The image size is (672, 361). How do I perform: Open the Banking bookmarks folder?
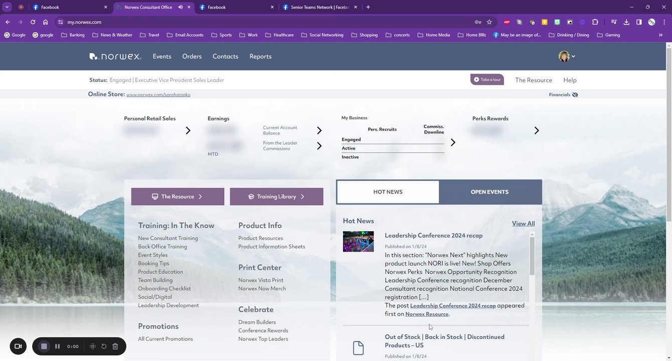[x=73, y=35]
